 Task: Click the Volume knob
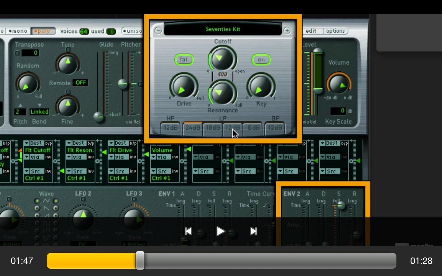pos(339,85)
